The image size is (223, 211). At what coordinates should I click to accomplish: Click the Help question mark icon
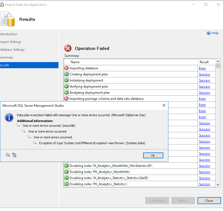tap(208, 33)
